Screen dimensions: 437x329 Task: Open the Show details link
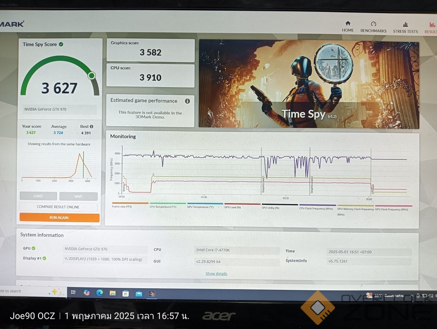(216, 273)
